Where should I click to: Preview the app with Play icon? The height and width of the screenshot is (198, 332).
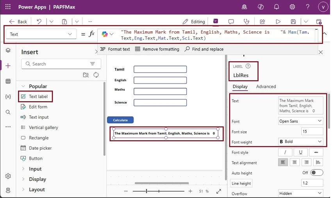pos(278,21)
